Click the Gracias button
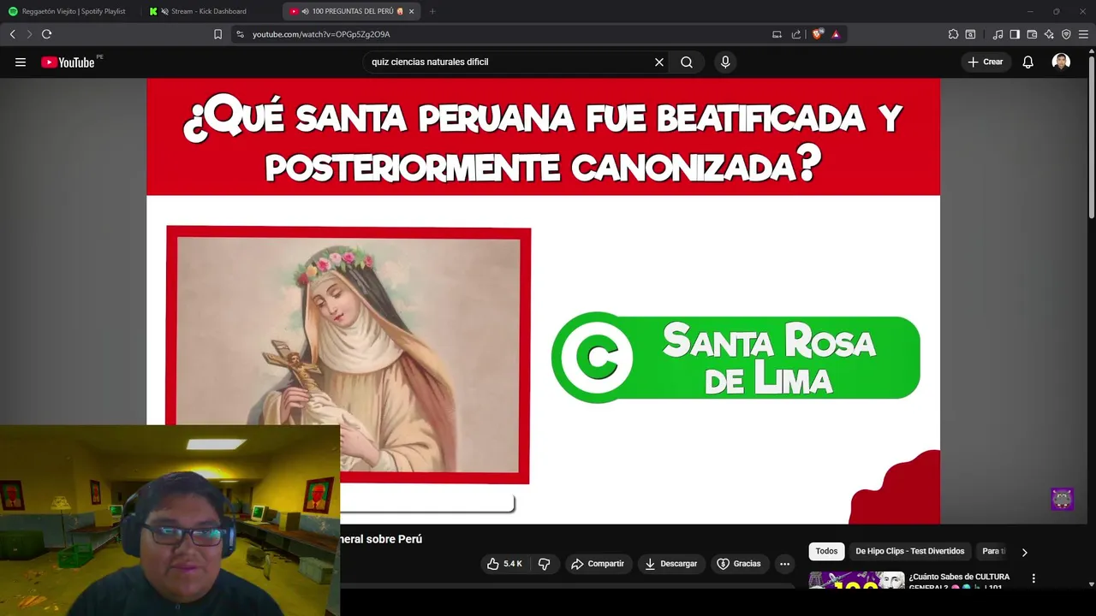Image resolution: width=1096 pixels, height=616 pixels. pos(738,564)
